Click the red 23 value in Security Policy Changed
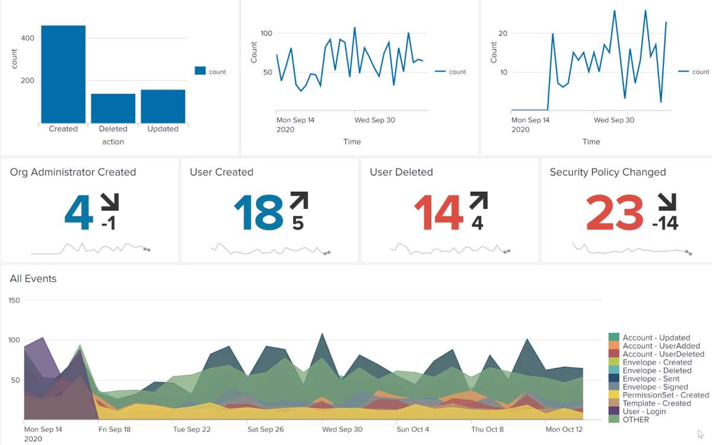The height and width of the screenshot is (445, 712). click(614, 213)
